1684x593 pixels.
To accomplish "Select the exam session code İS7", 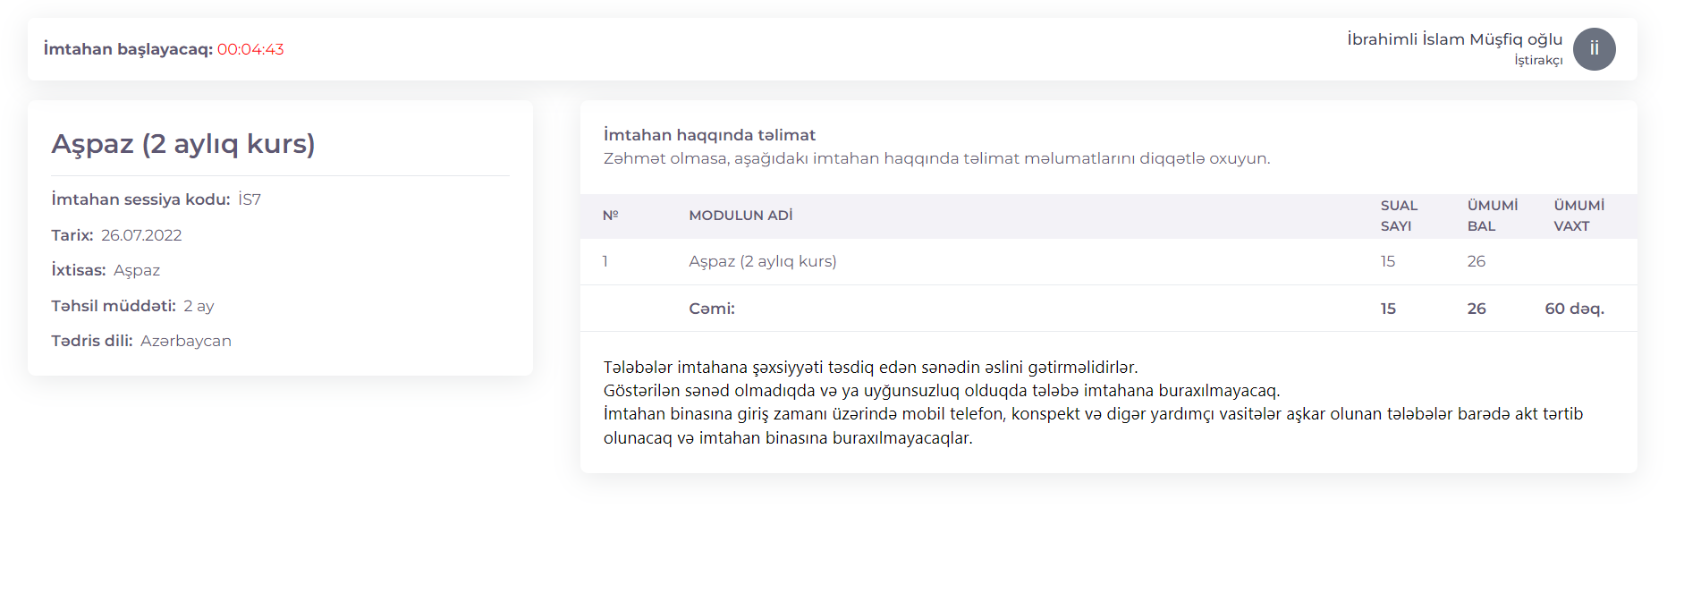I will 250,199.
